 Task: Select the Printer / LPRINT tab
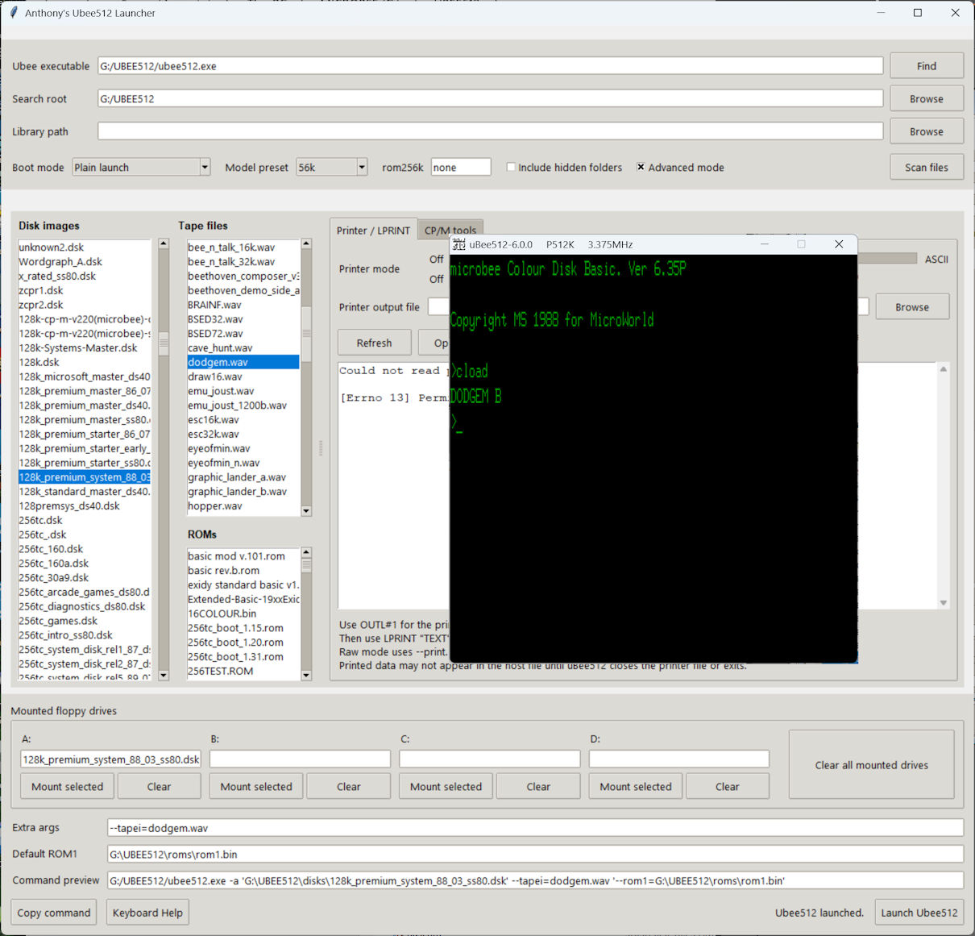click(x=373, y=231)
